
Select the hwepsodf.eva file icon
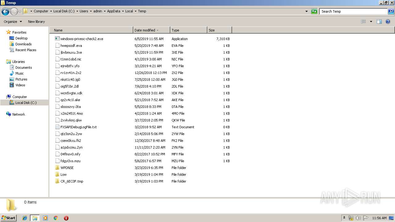pyautogui.click(x=57, y=46)
